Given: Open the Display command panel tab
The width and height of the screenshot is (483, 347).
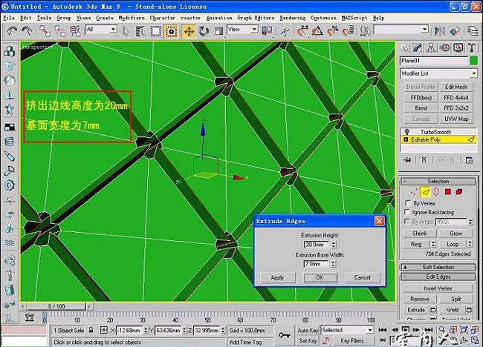Looking at the screenshot, I should (x=458, y=47).
